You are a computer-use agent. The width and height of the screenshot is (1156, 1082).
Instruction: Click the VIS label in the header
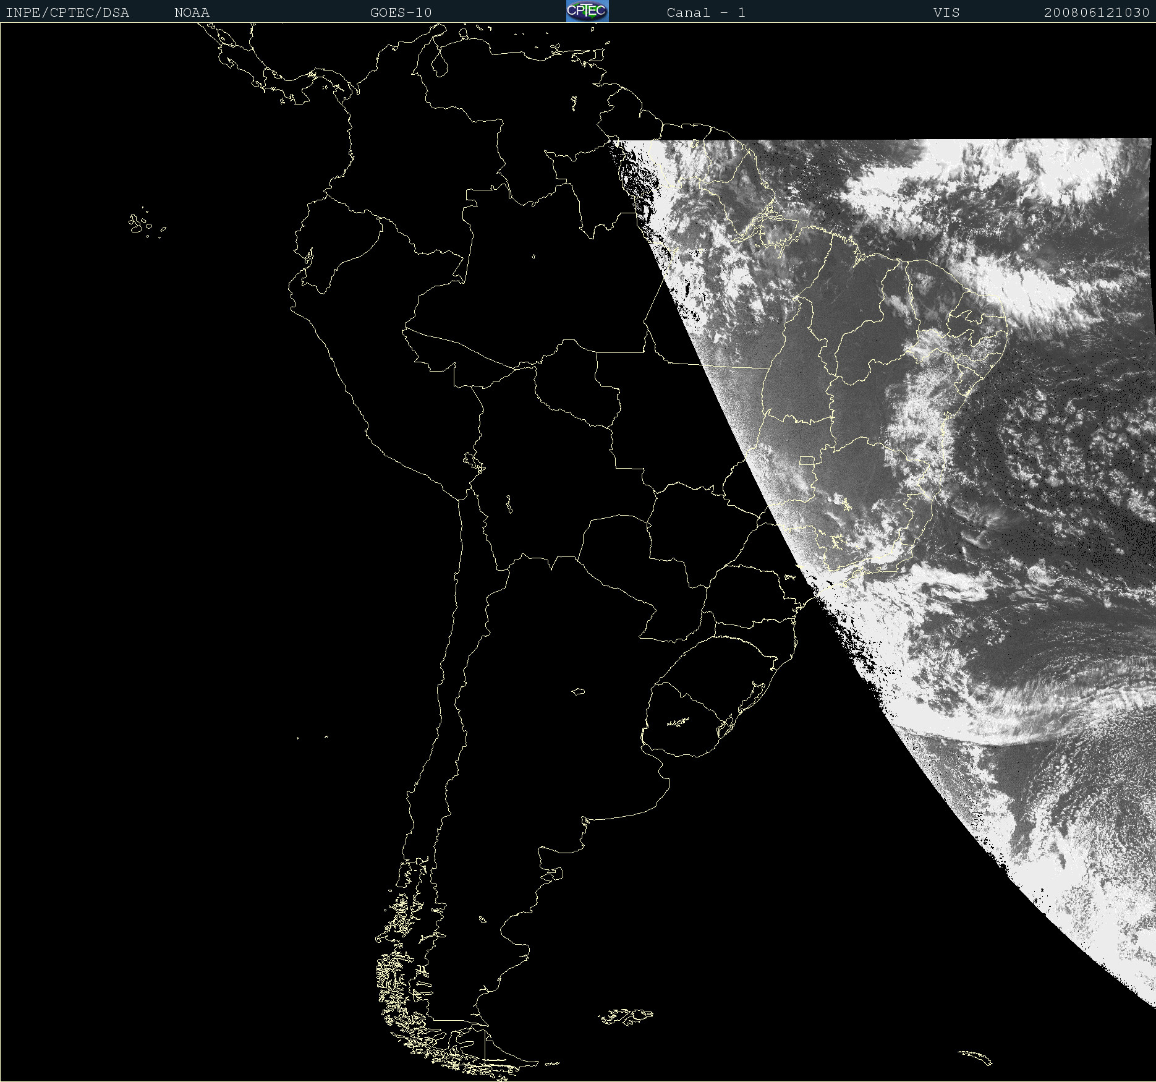946,12
